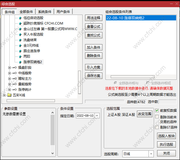
Task: Select 买入牛股选股 in the tree
Action: [x=33, y=34]
